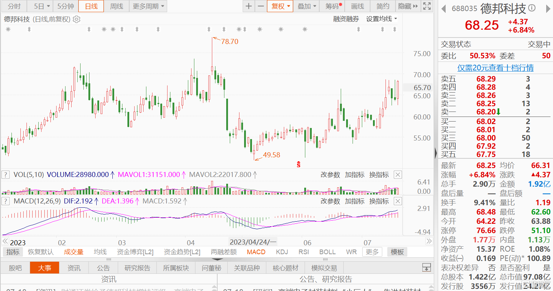Expand 更多周期 dropdown
The width and height of the screenshot is (553, 291).
148,6
